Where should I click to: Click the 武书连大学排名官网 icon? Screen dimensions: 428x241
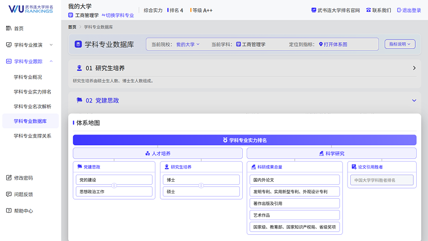tap(314, 10)
